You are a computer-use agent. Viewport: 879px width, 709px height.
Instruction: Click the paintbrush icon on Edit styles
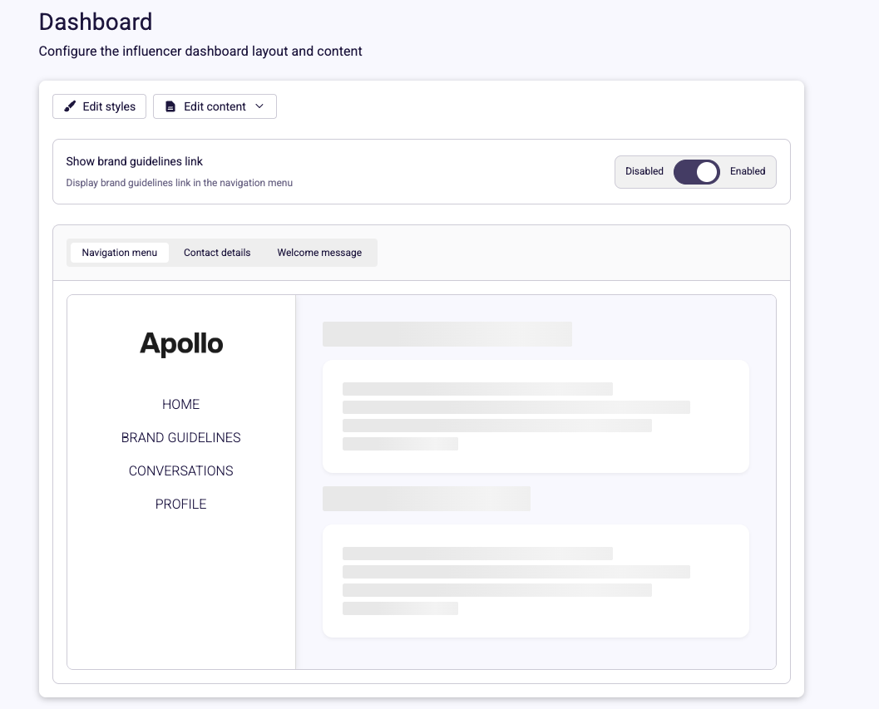[x=72, y=106]
